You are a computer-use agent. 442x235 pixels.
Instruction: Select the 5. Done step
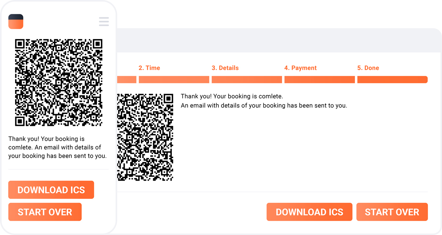(368, 68)
